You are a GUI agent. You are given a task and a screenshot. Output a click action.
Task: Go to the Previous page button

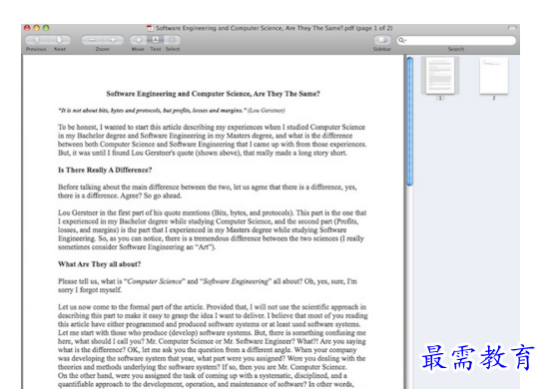[37, 40]
